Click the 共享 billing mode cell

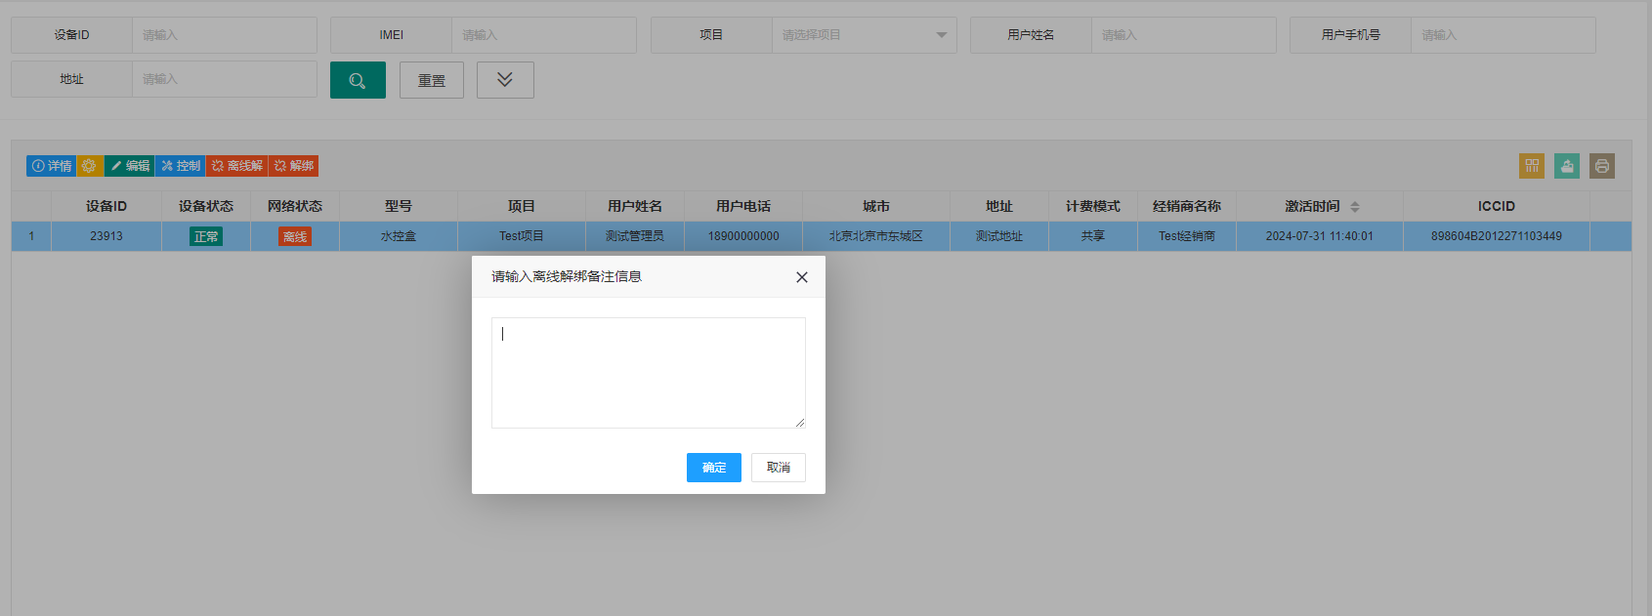point(1093,236)
